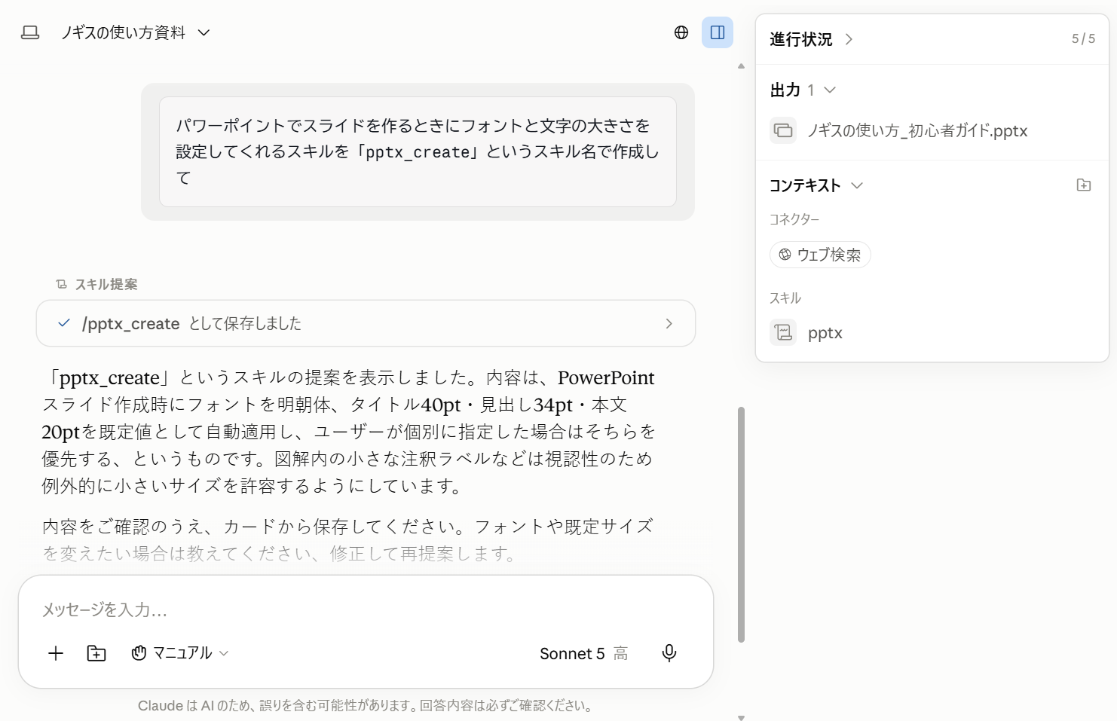Click the hand icon beside マニュアル

(x=139, y=653)
